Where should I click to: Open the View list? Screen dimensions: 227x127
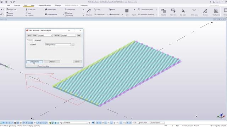[x=164, y=12]
